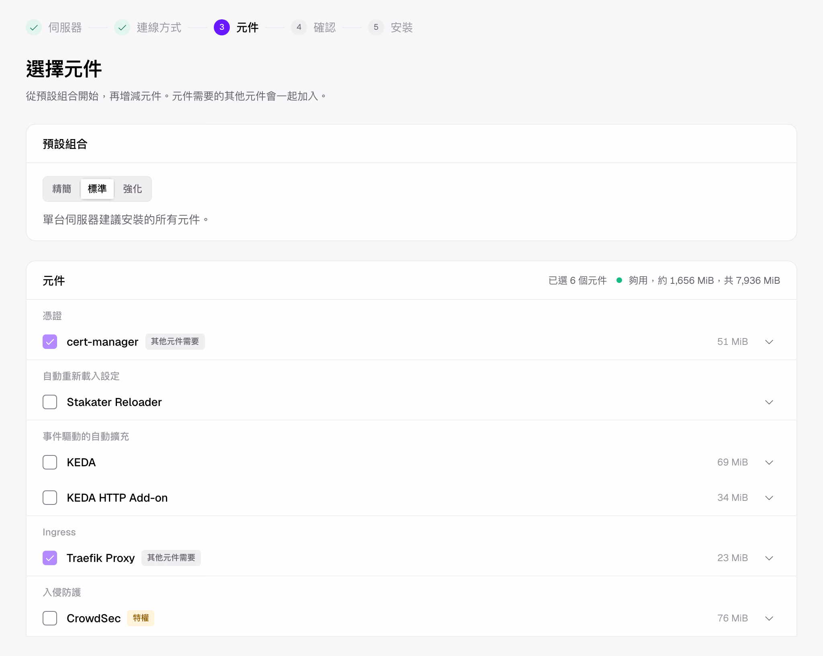823x656 pixels.
Task: Expand the cert-manager row details
Action: [x=769, y=342]
